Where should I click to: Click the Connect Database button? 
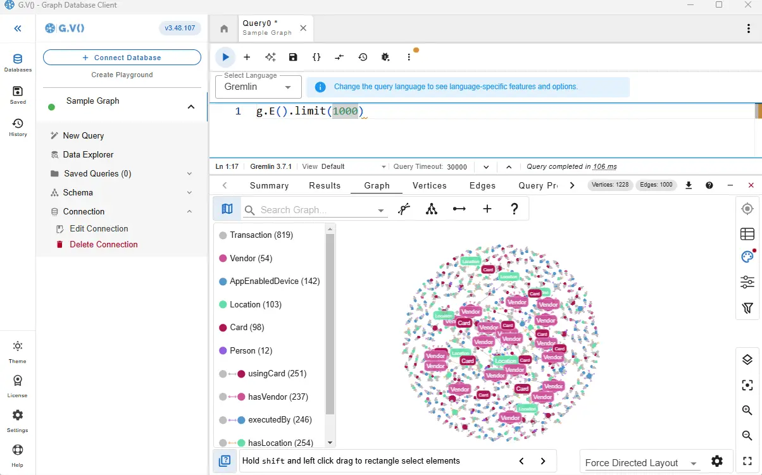tap(122, 58)
